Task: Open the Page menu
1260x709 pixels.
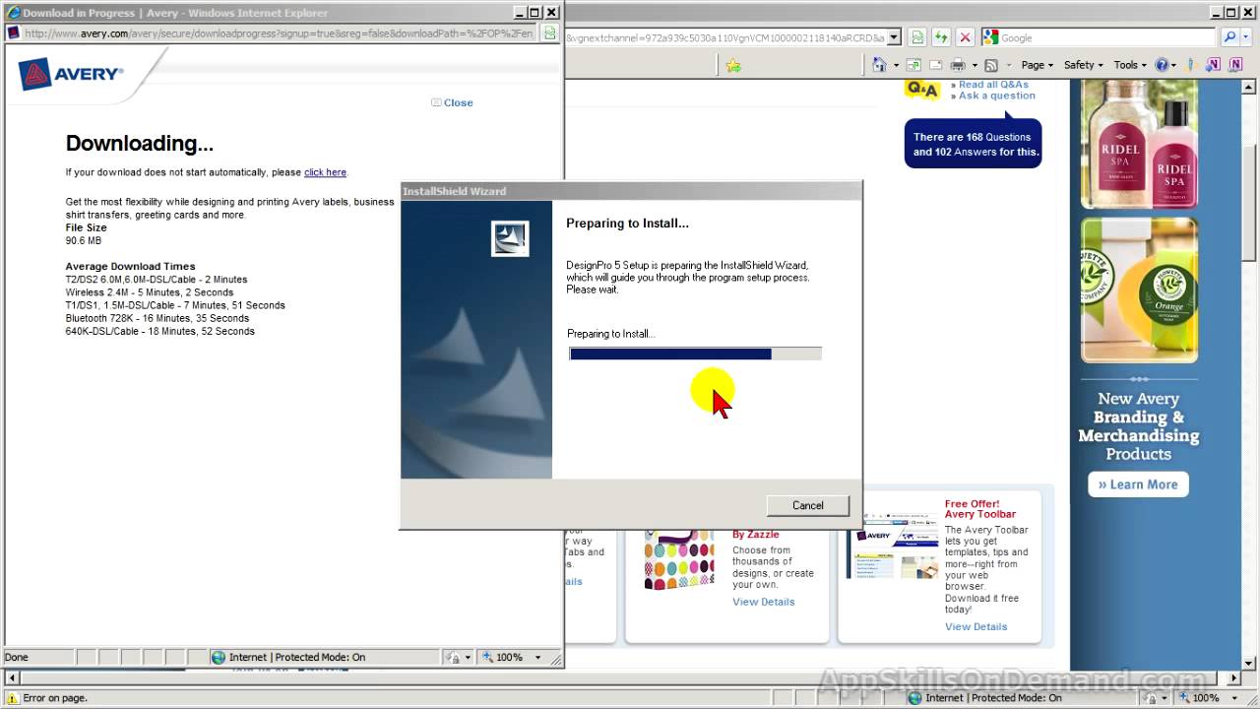Action: pyautogui.click(x=1037, y=65)
